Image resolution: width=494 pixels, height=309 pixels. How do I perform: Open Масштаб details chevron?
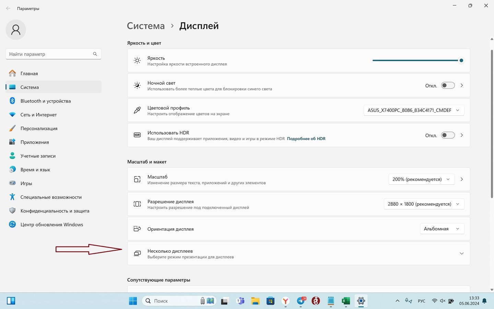pos(462,179)
